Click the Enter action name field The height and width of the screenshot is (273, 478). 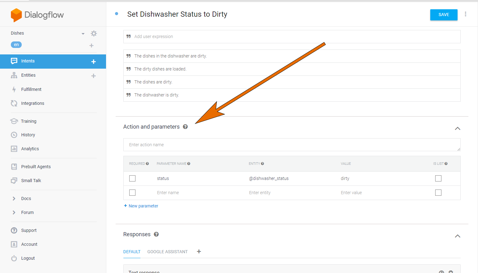(x=291, y=145)
